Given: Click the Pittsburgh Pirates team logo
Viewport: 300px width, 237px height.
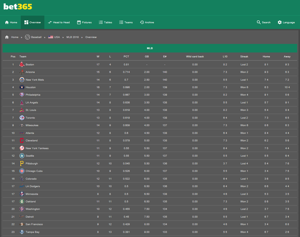Looking at the screenshot, I should (x=22, y=163).
